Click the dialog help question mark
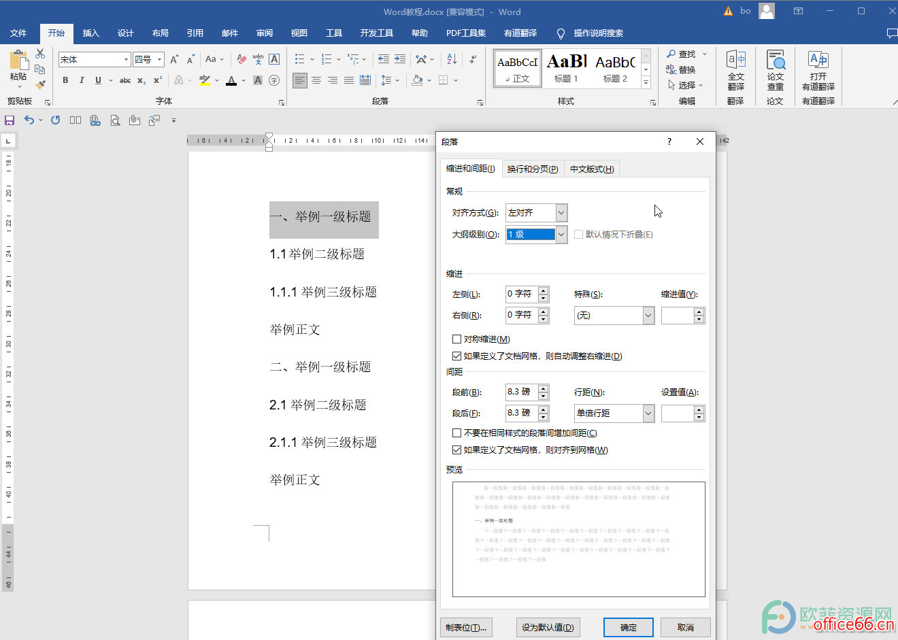 click(x=669, y=141)
